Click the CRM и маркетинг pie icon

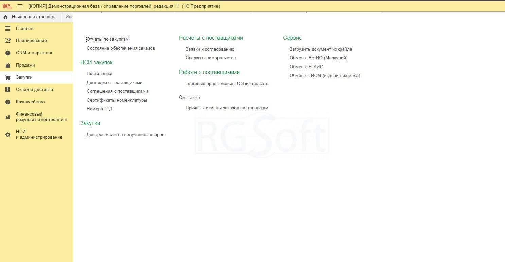8,53
